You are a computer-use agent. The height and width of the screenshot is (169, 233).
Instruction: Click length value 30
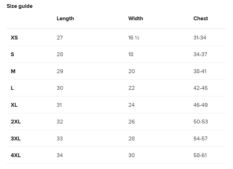coord(60,88)
